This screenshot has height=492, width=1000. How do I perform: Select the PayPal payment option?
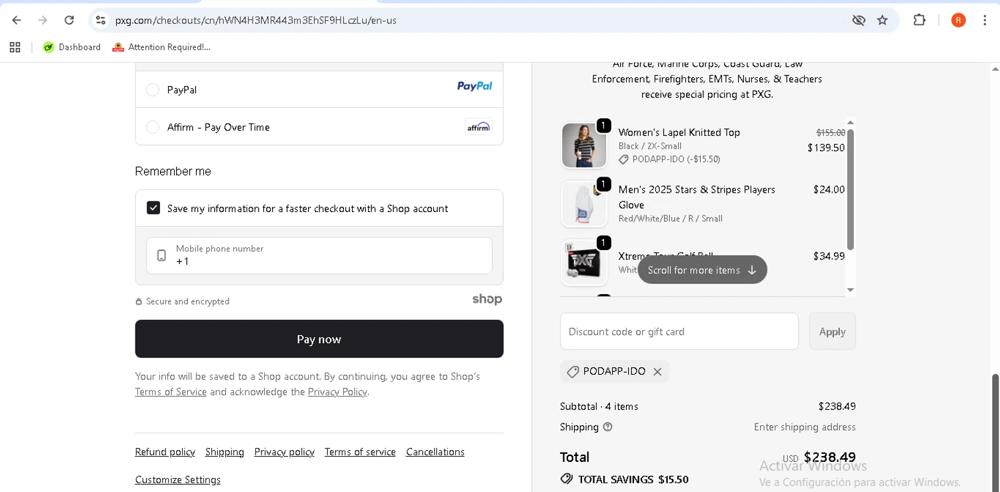(153, 90)
